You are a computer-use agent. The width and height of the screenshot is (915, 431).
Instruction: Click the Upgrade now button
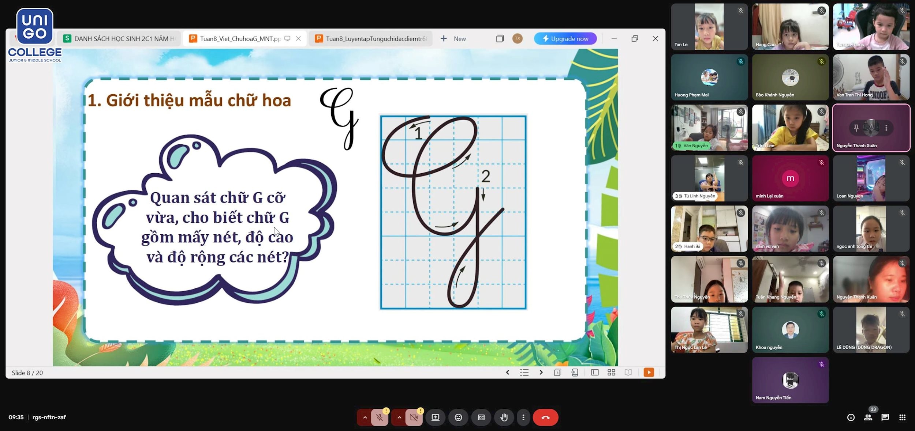[565, 39]
